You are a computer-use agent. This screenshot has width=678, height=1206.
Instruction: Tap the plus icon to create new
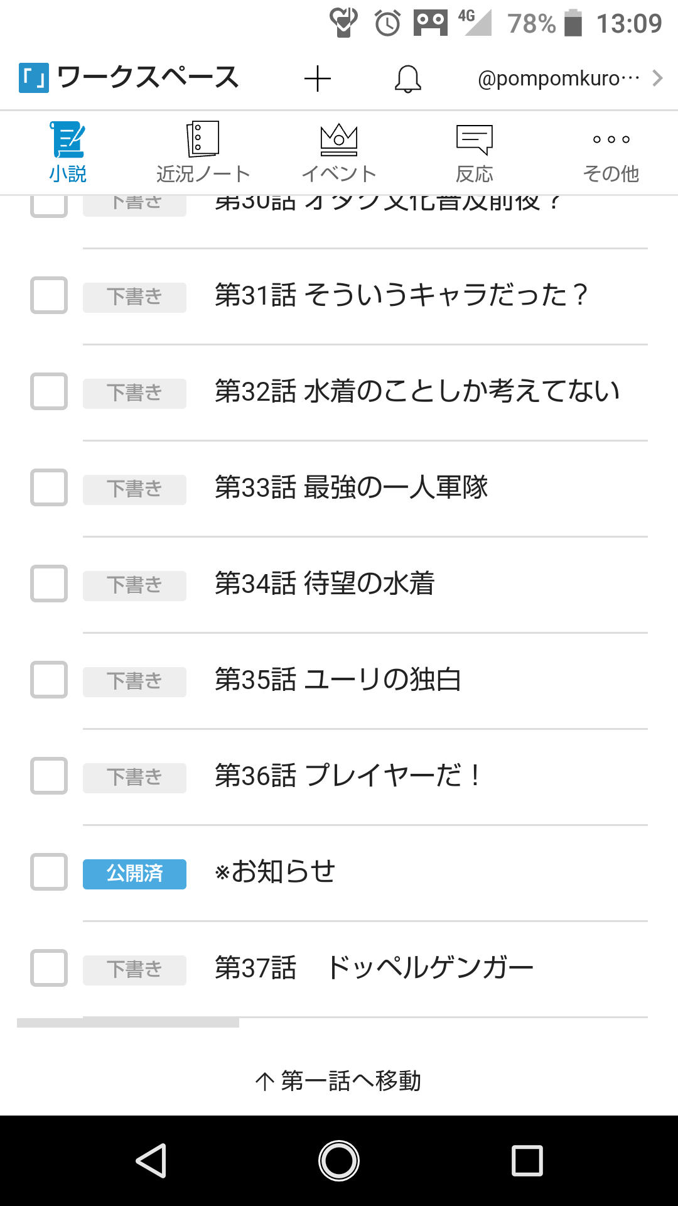317,79
